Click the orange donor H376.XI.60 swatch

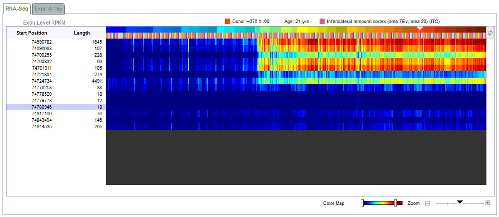pos(228,21)
